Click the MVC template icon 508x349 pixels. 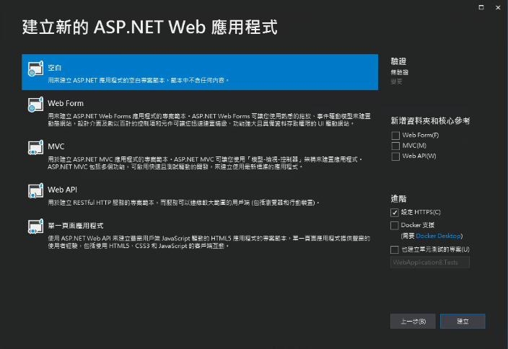pos(35,147)
